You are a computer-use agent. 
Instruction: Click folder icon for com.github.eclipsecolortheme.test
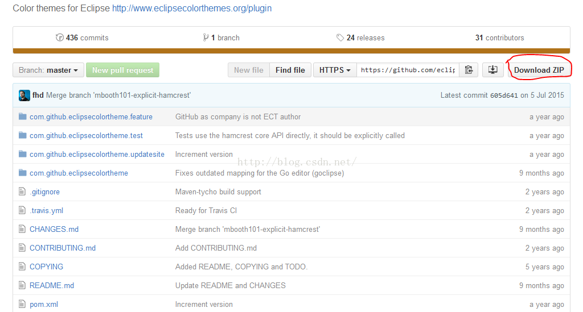pyautogui.click(x=23, y=135)
